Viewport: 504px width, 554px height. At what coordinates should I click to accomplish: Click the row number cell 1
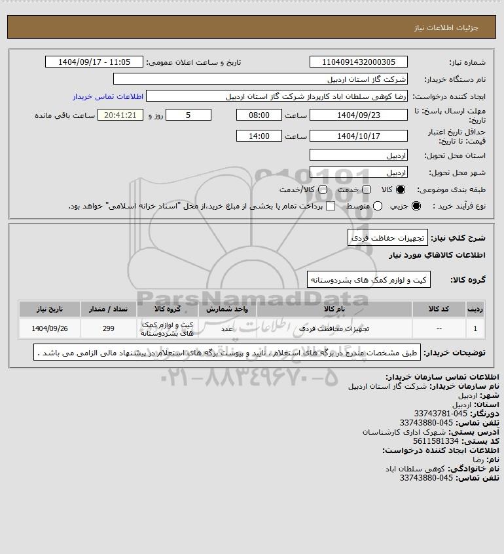[x=475, y=328]
